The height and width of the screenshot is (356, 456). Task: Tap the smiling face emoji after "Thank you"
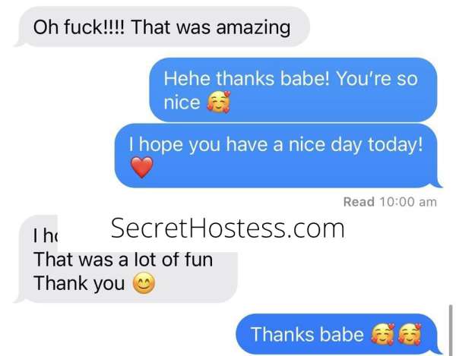click(x=144, y=283)
